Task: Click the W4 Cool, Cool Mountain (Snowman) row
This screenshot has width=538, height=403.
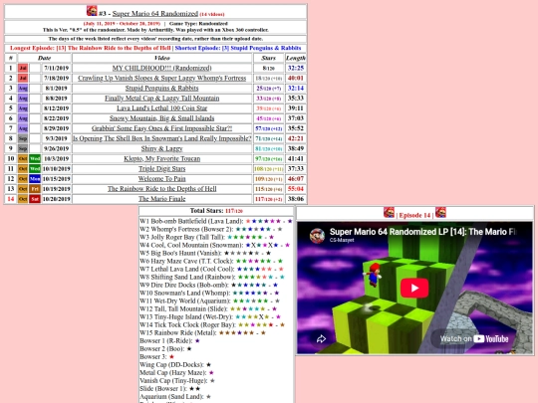Action: click(x=215, y=245)
